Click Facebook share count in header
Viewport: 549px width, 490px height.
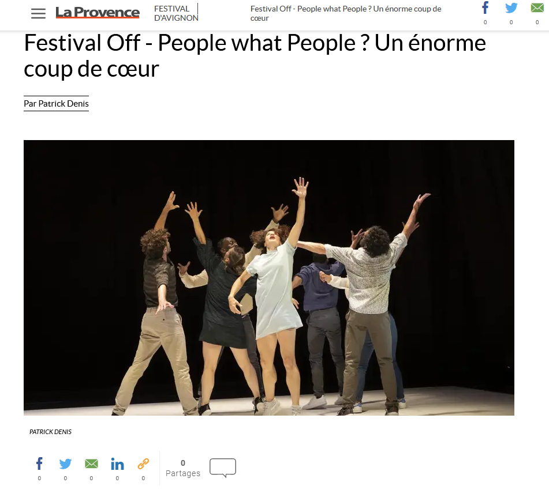point(485,22)
